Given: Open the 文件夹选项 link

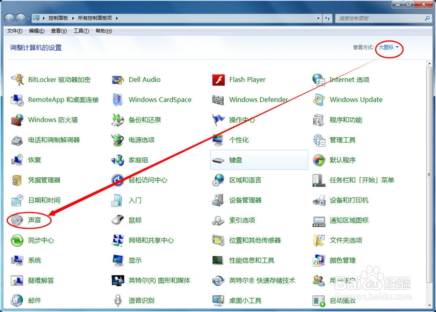Looking at the screenshot, I should (346, 241).
